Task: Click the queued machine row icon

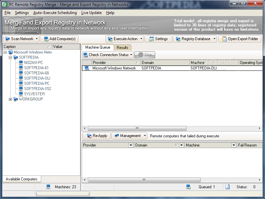Action: 87,68
